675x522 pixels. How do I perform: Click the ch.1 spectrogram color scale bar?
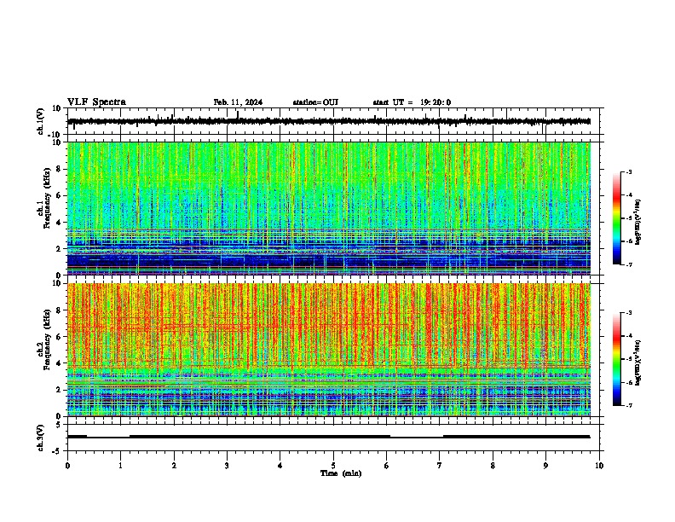(616, 218)
